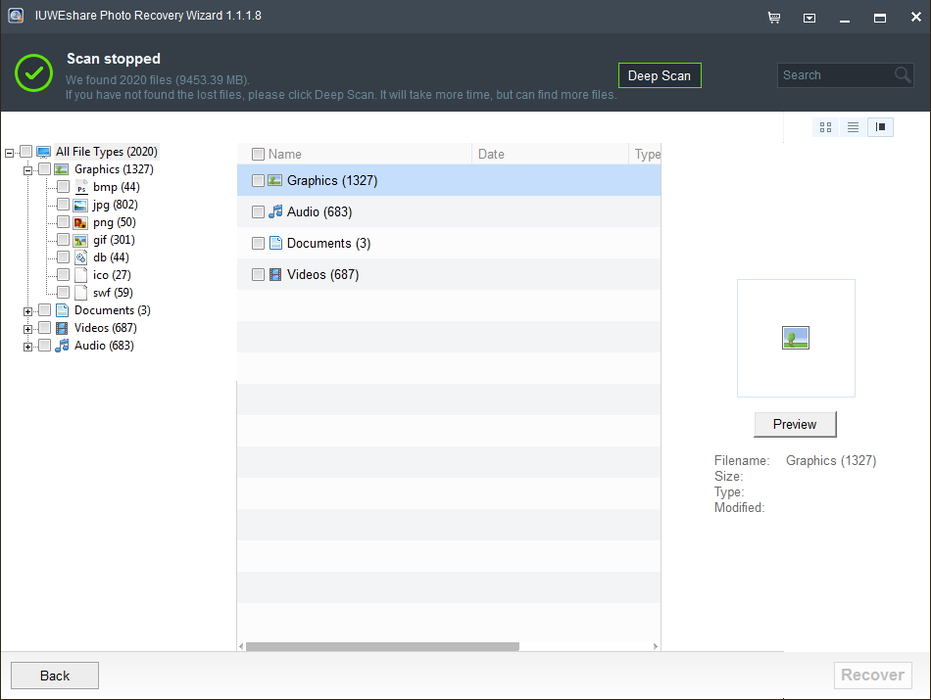Click the Recover button
This screenshot has height=700, width=931.
tap(872, 676)
